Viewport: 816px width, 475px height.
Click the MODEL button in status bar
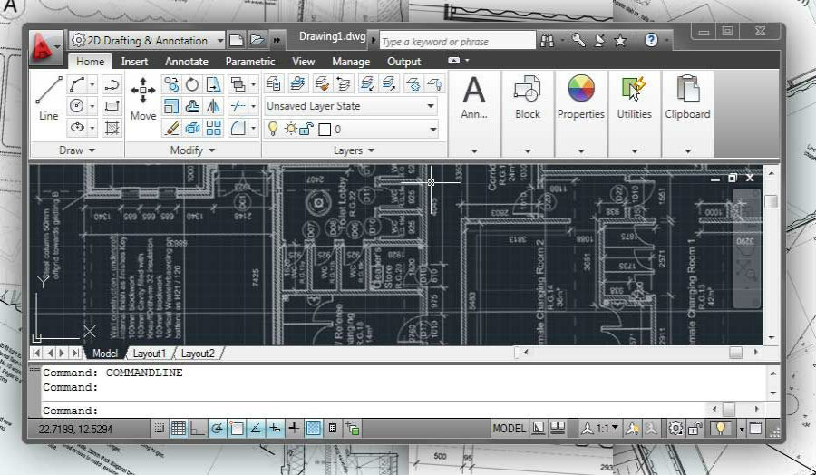509,428
